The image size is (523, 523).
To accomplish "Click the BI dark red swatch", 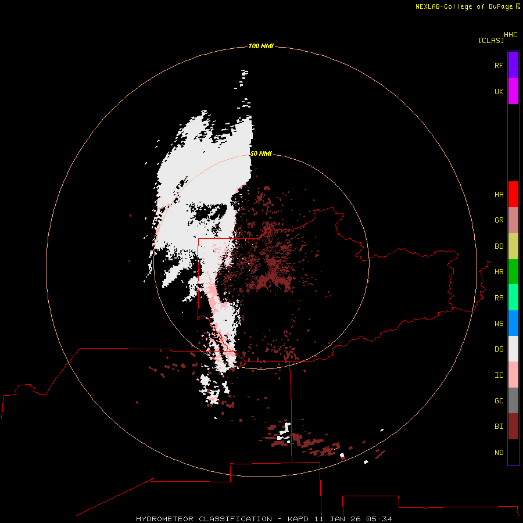I will tap(513, 427).
